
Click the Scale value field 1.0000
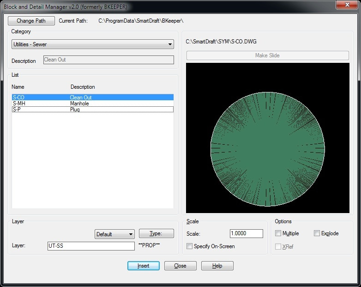click(247, 233)
